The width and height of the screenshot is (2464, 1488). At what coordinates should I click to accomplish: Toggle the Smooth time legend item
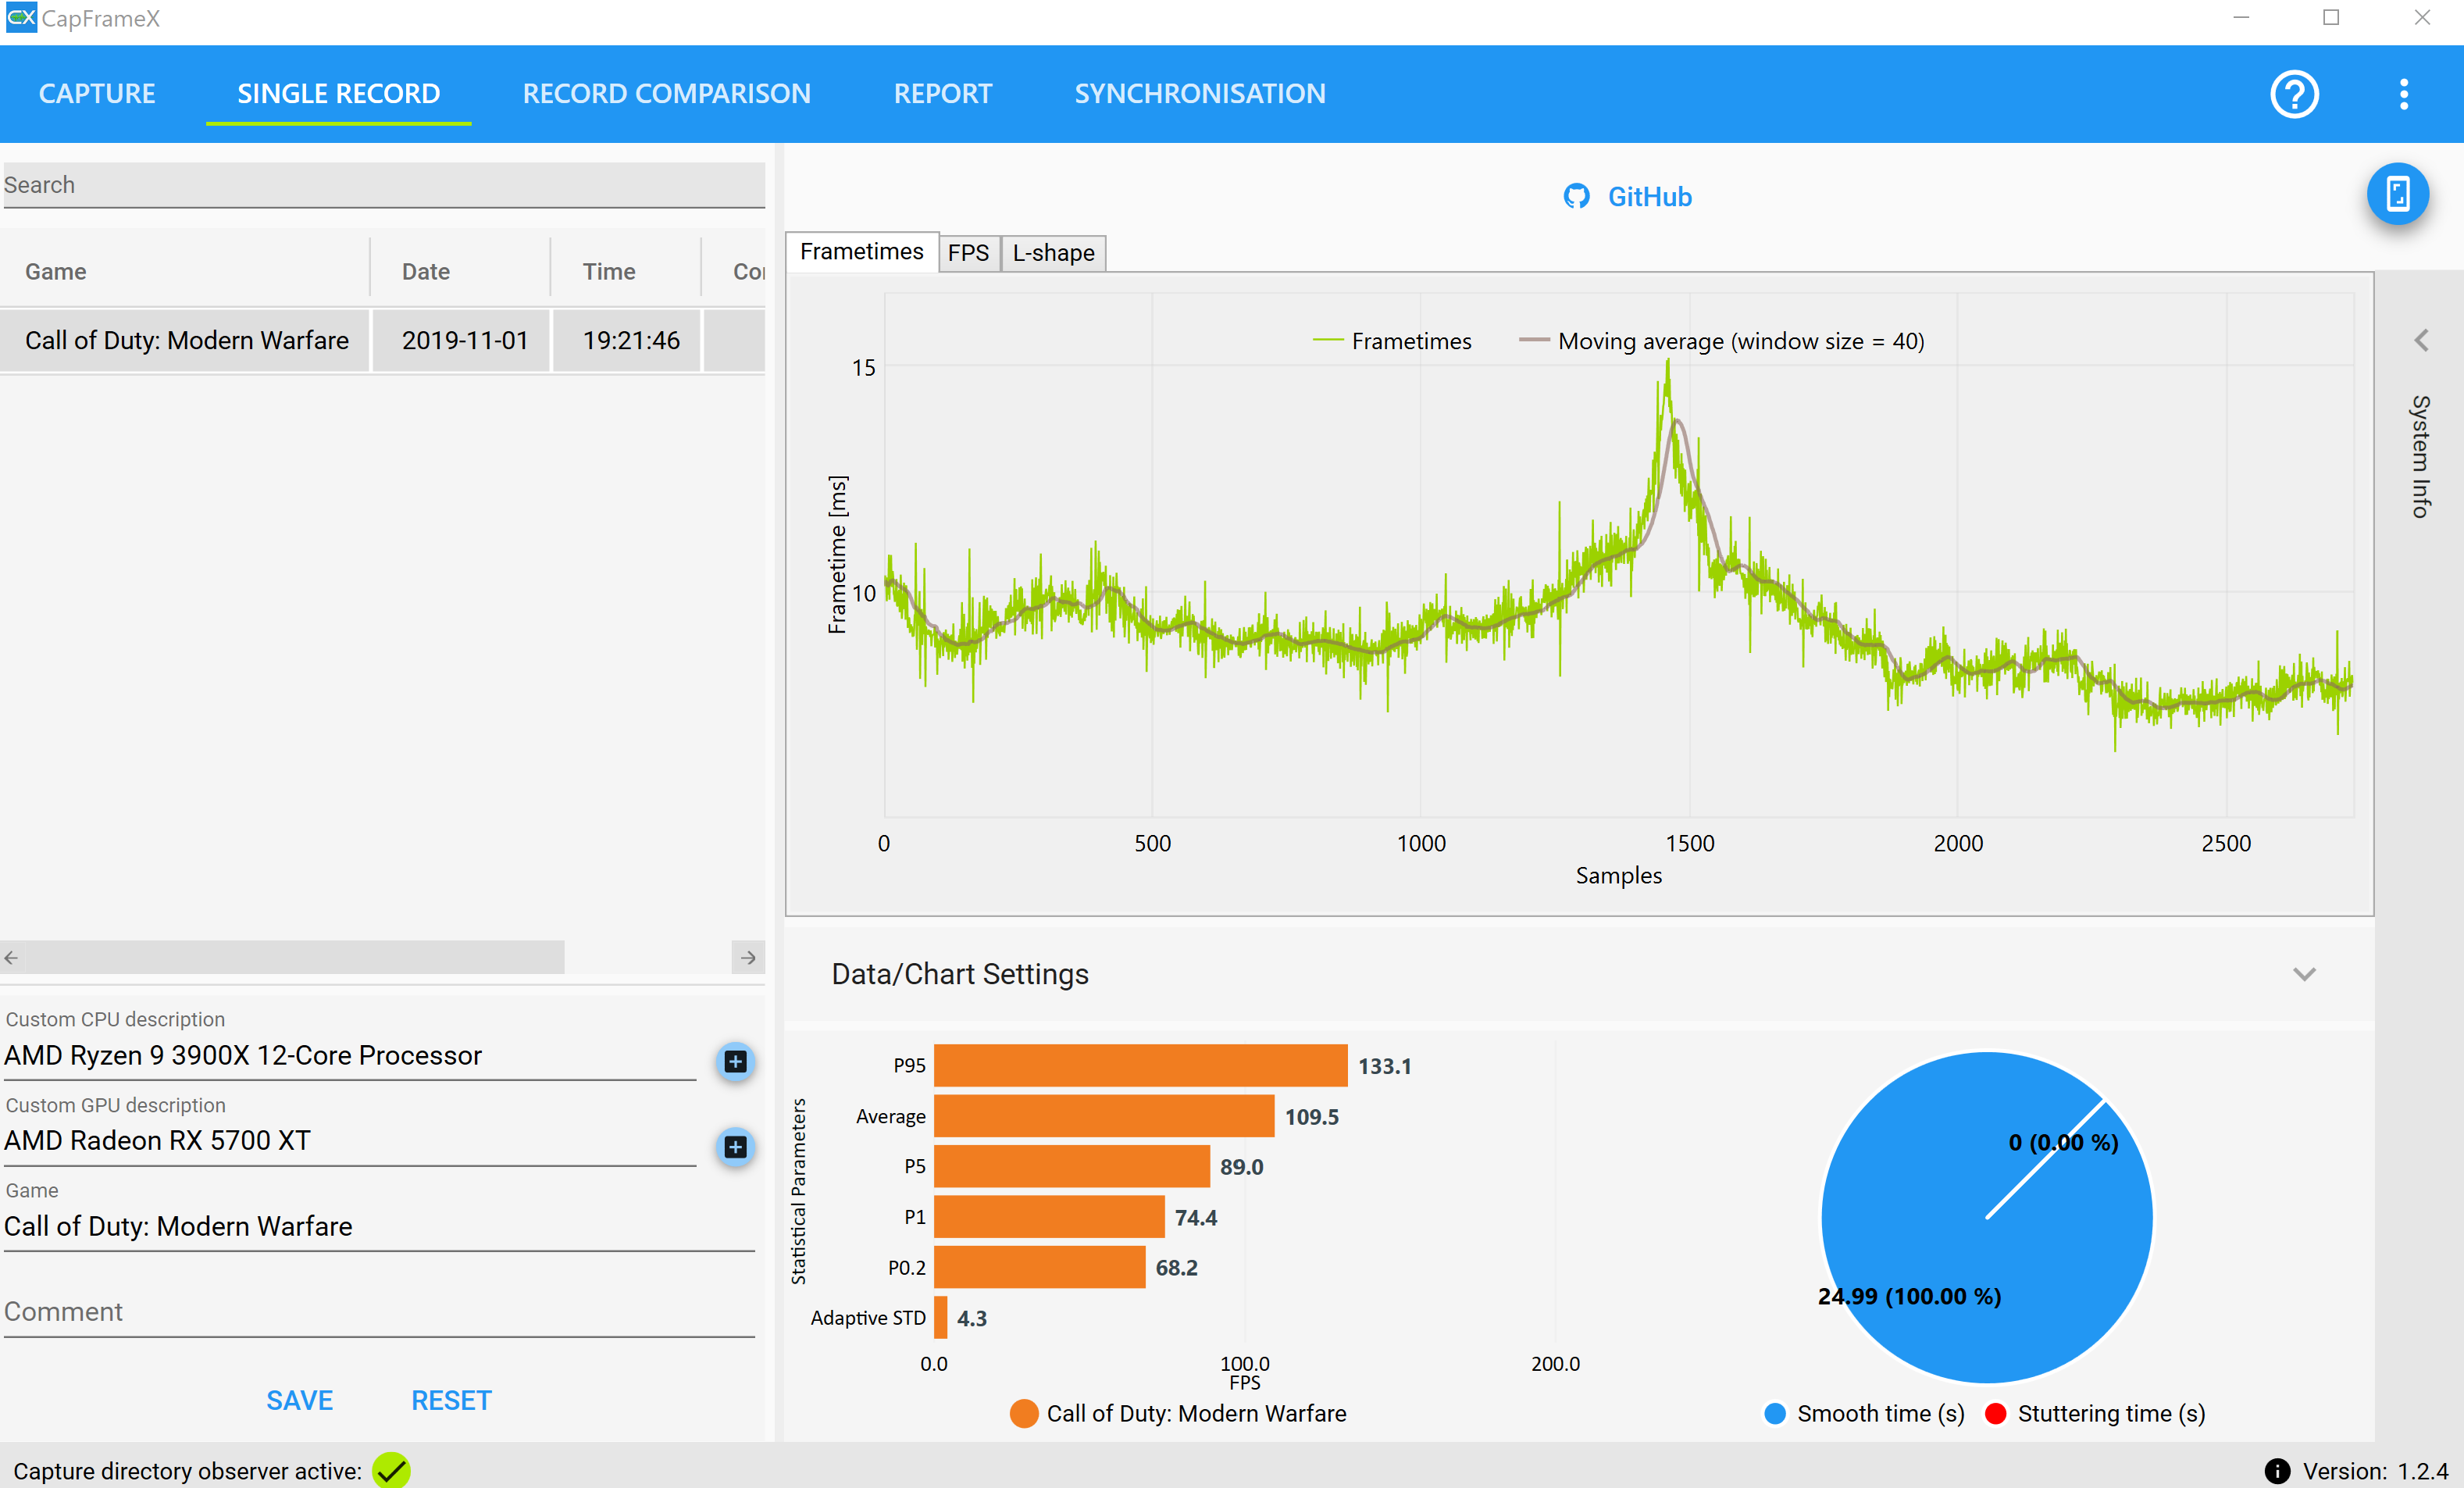tap(1864, 1413)
